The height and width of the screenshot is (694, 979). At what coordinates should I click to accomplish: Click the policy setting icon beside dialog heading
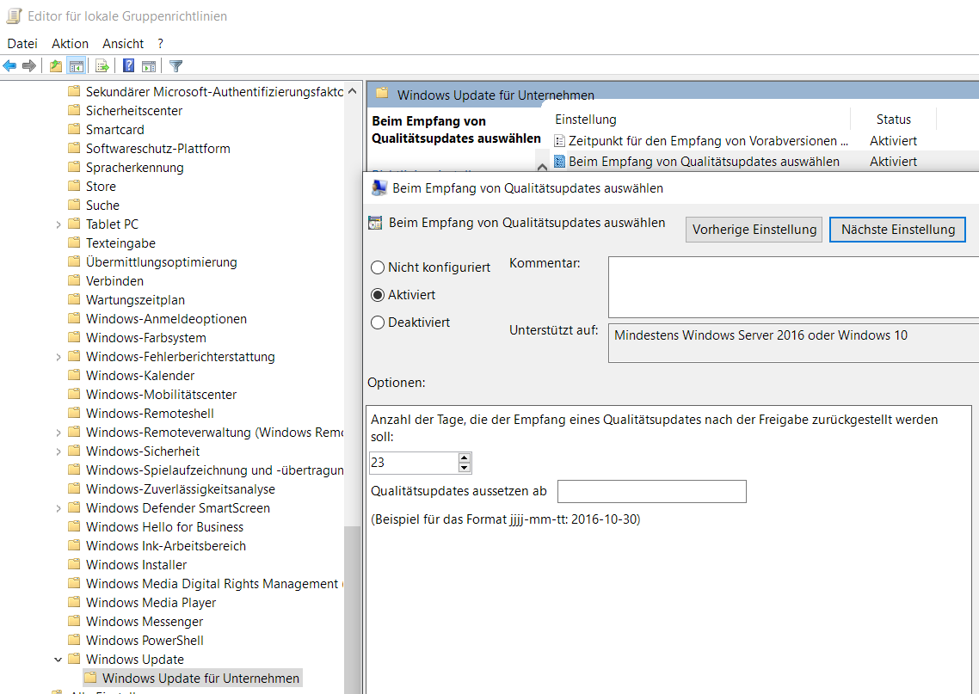click(375, 223)
